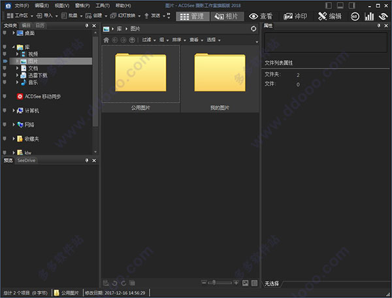
Task: Open the 过滤 dropdown menu
Action: click(149, 40)
